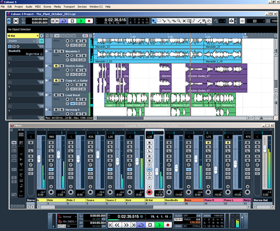Click the SHOW marker button on transport
The width and height of the screenshot is (280, 231).
click(x=207, y=216)
